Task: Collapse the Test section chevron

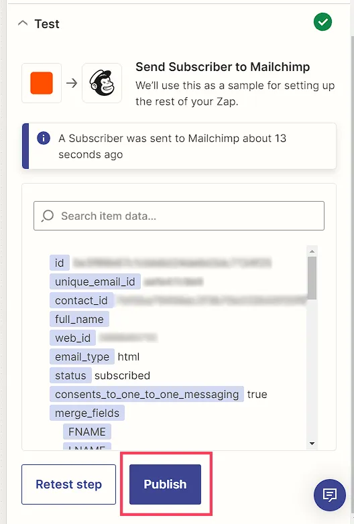Action: (23, 23)
